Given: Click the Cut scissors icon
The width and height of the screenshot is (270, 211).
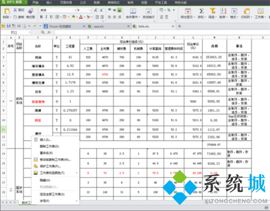Looking at the screenshot, I should point(15,10).
